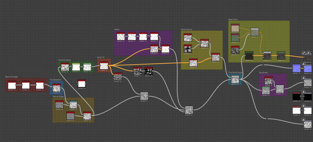Viewport: 313px width, 142px height.
Task: Select the Natural Edges frame title
Action: (x=58, y=96)
